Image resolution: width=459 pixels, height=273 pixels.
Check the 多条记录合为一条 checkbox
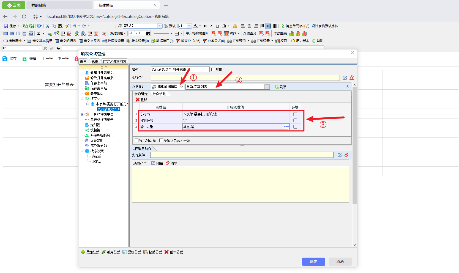point(161,140)
